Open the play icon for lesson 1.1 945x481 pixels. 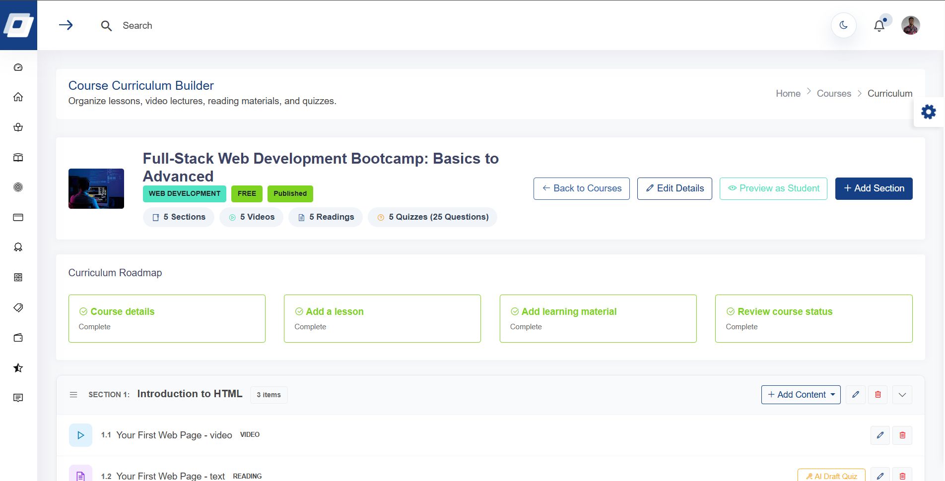[x=80, y=435]
